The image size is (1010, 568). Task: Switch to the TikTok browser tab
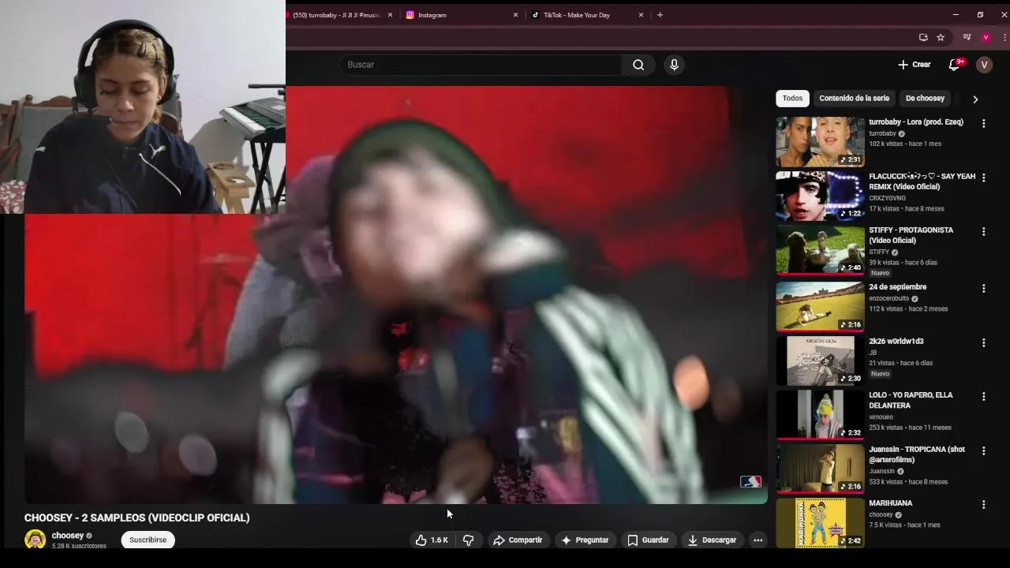click(x=588, y=15)
